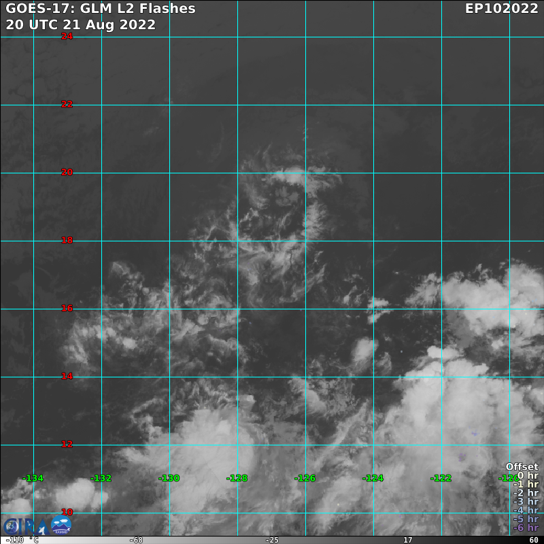Click the red latitude label 16
This screenshot has height=544, width=544.
[67, 308]
